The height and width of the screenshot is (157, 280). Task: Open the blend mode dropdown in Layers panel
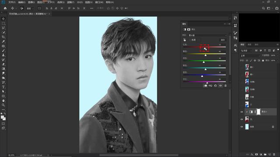[250, 56]
